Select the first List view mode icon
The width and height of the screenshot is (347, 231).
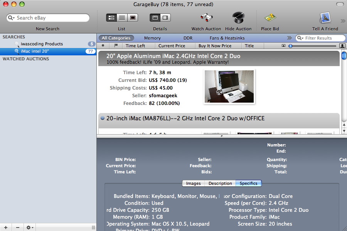(111, 18)
